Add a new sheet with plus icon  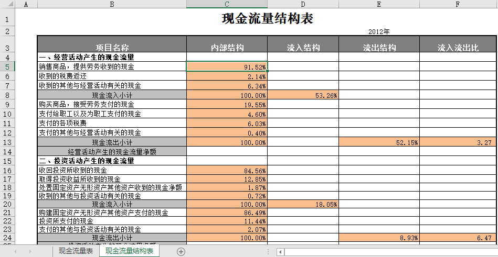coord(181,252)
